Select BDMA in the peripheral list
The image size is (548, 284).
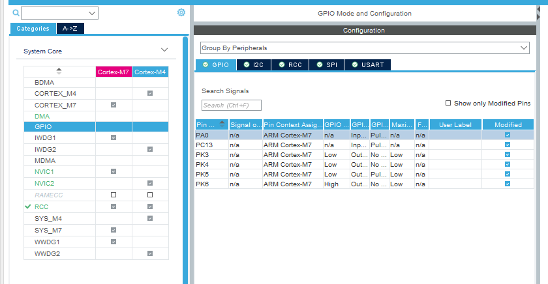point(44,82)
